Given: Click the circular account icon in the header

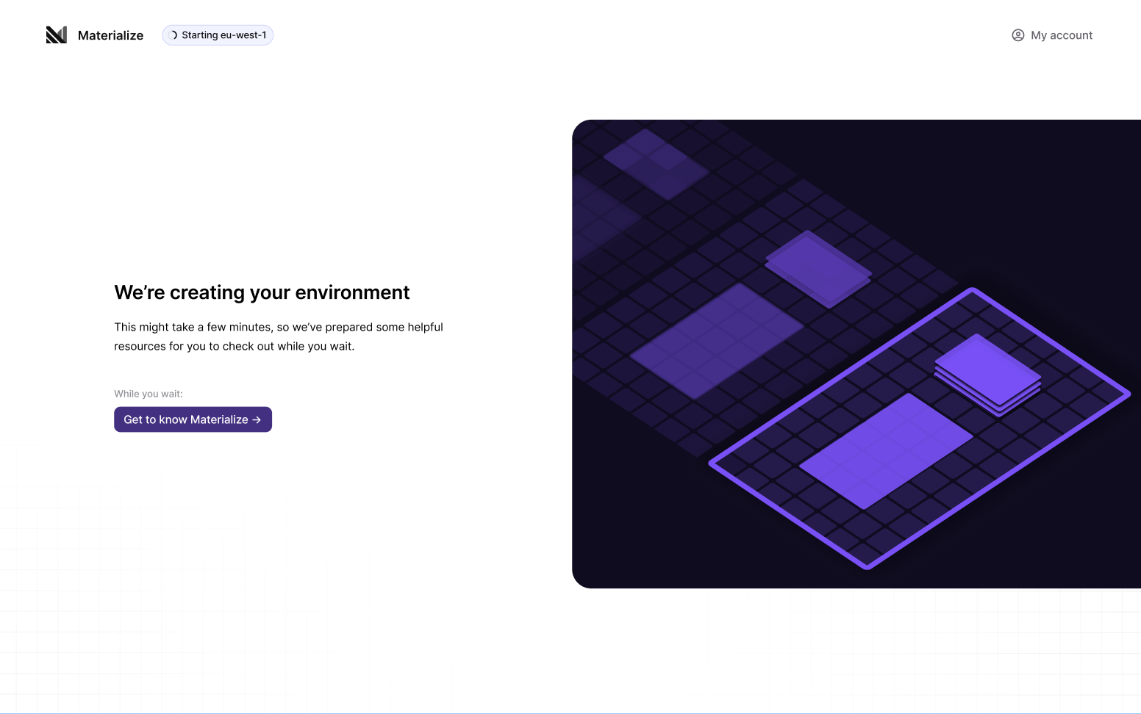Looking at the screenshot, I should 1017,35.
